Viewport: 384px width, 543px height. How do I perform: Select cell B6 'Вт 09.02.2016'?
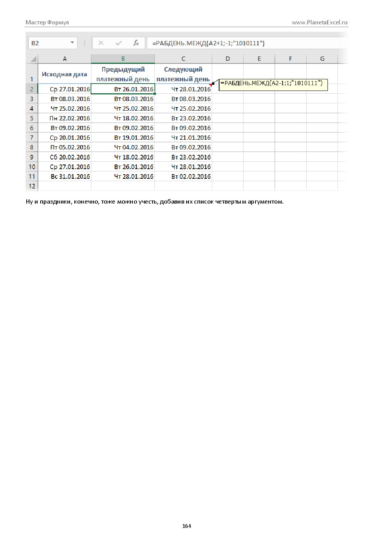pyautogui.click(x=123, y=128)
